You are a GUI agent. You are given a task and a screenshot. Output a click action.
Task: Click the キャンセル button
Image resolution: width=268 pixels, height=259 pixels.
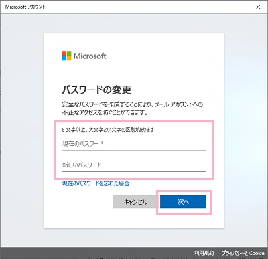135,202
